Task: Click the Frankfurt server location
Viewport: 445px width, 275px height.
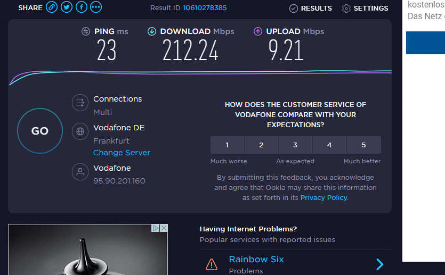Action: click(x=111, y=141)
